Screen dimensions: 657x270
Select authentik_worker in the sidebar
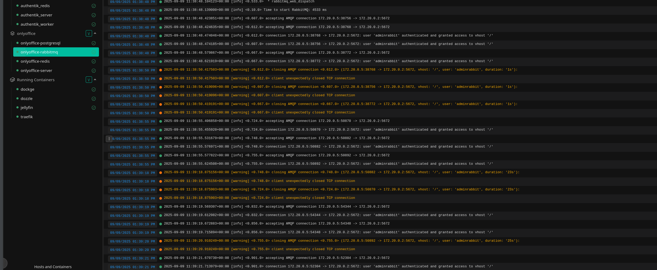[x=37, y=24]
